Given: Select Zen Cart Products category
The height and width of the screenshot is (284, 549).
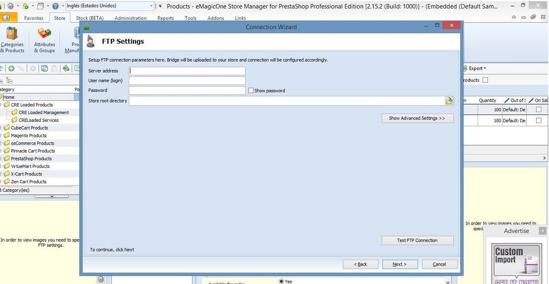Looking at the screenshot, I should tap(29, 182).
